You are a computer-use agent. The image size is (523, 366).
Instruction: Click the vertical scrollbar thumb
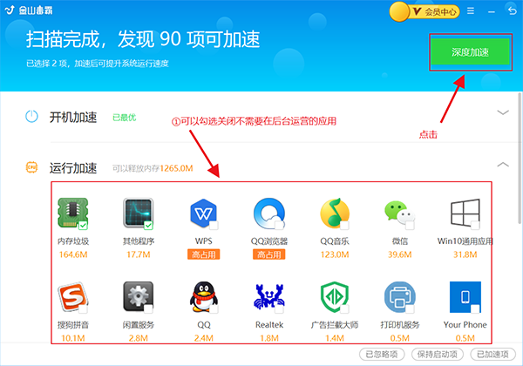[x=520, y=159]
